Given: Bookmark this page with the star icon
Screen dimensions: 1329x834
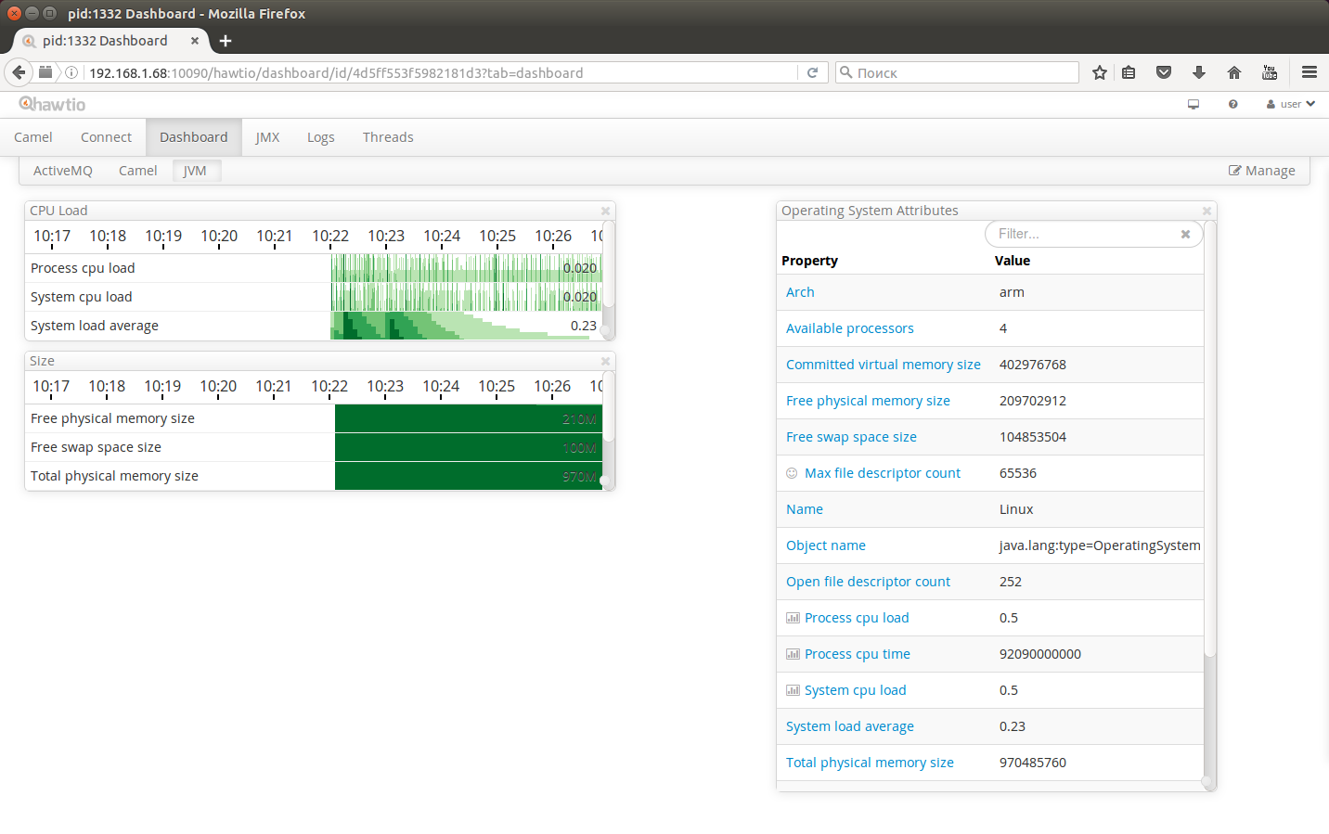Looking at the screenshot, I should (x=1100, y=72).
